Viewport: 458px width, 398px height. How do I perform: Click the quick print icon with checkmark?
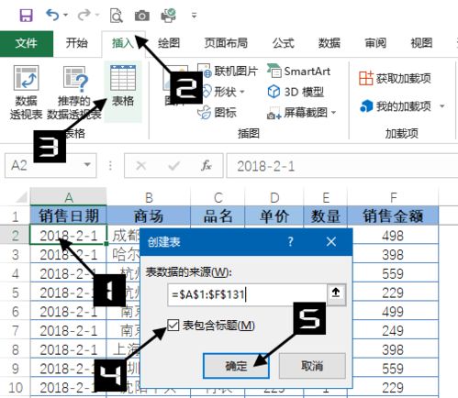(168, 16)
